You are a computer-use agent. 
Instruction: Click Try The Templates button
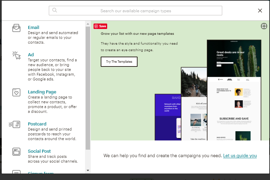click(119, 62)
